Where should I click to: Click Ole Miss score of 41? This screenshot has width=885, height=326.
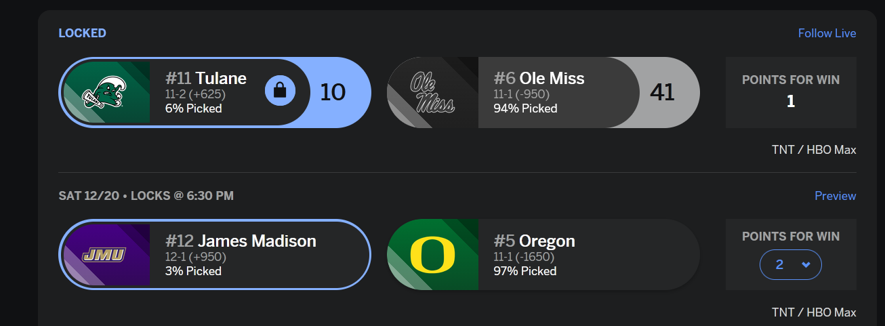click(661, 92)
